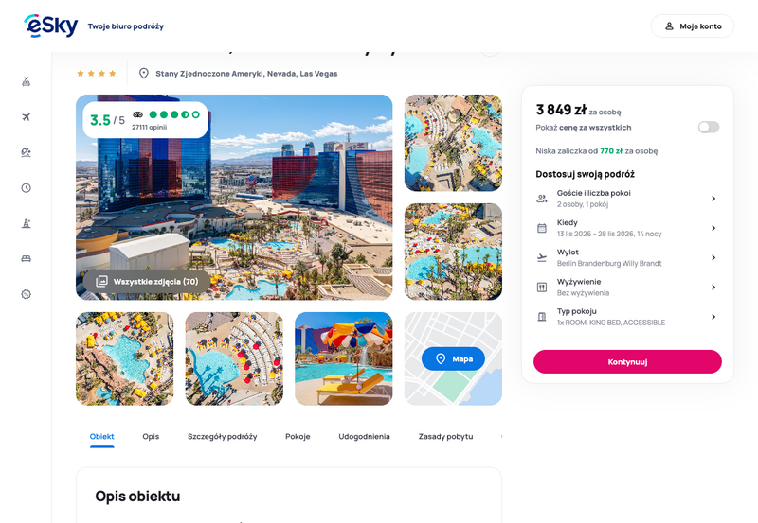Open the Mapa map thumbnail
Screen dimensions: 758x523
pos(453,358)
